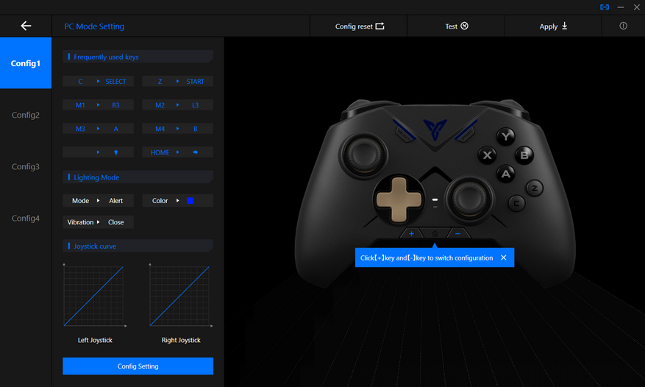Open the M2 to L3 key mapping

click(178, 105)
